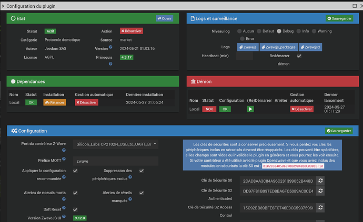Screen dimensions: 363x222
Task: Click help icon beside périphériques exclus
Action: tap(130, 177)
